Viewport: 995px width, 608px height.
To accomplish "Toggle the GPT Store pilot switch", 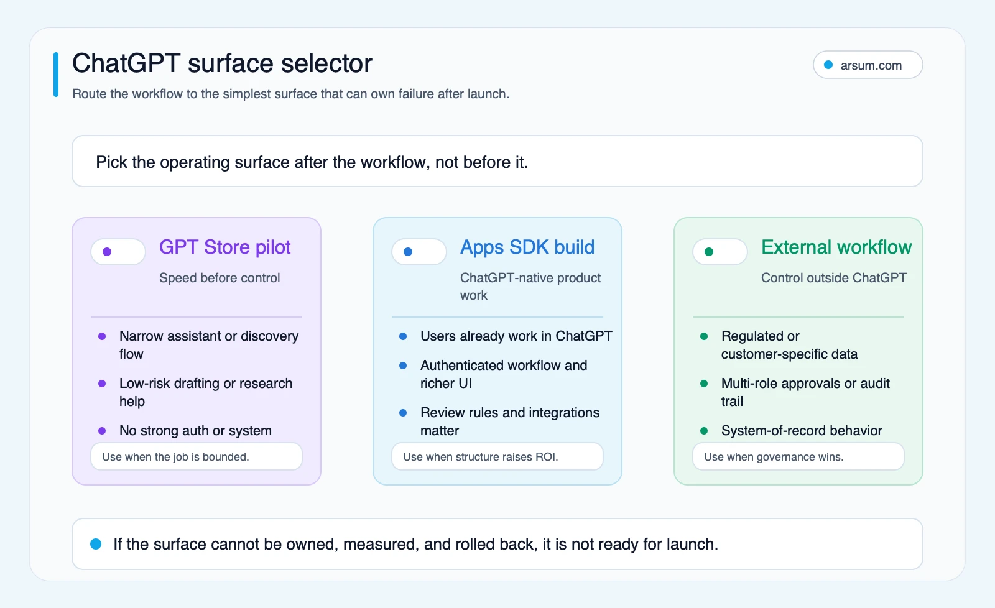I will (x=118, y=252).
